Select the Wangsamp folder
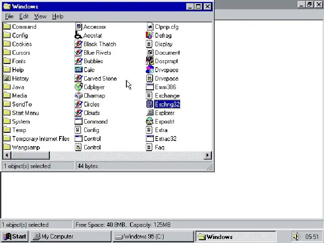The image size is (324, 243). coord(22,147)
